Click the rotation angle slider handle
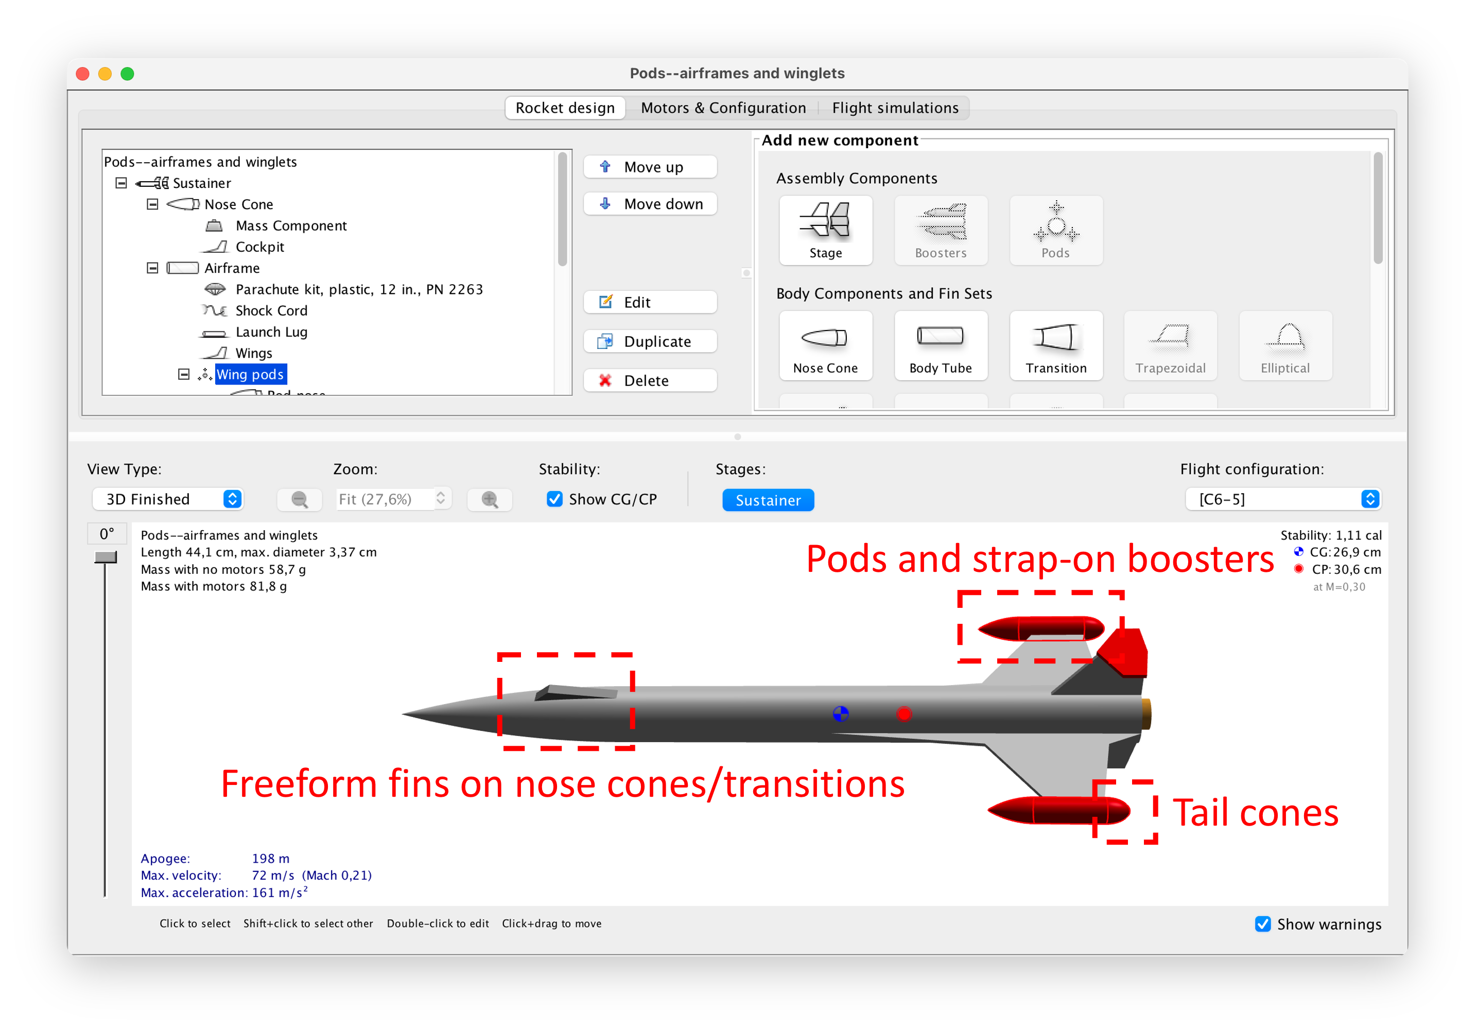The image size is (1477, 1033). tap(106, 557)
